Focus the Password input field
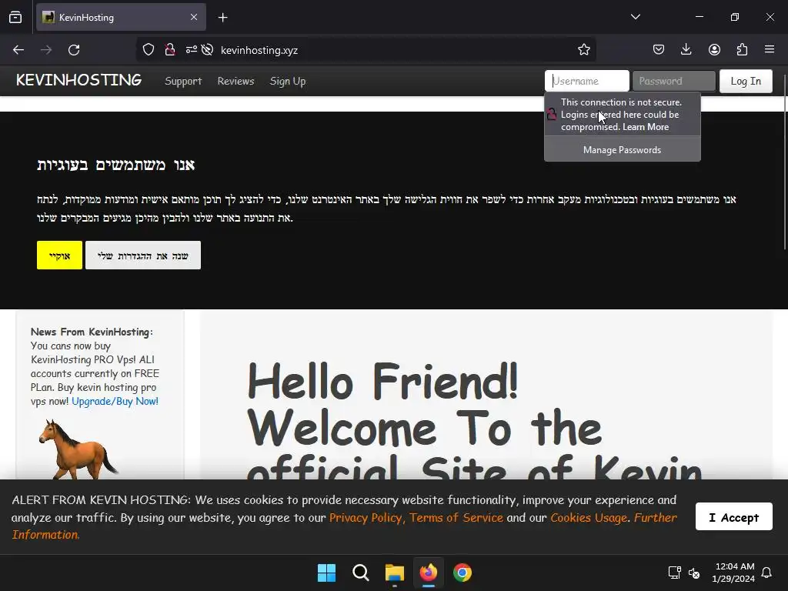The image size is (788, 591). click(674, 81)
